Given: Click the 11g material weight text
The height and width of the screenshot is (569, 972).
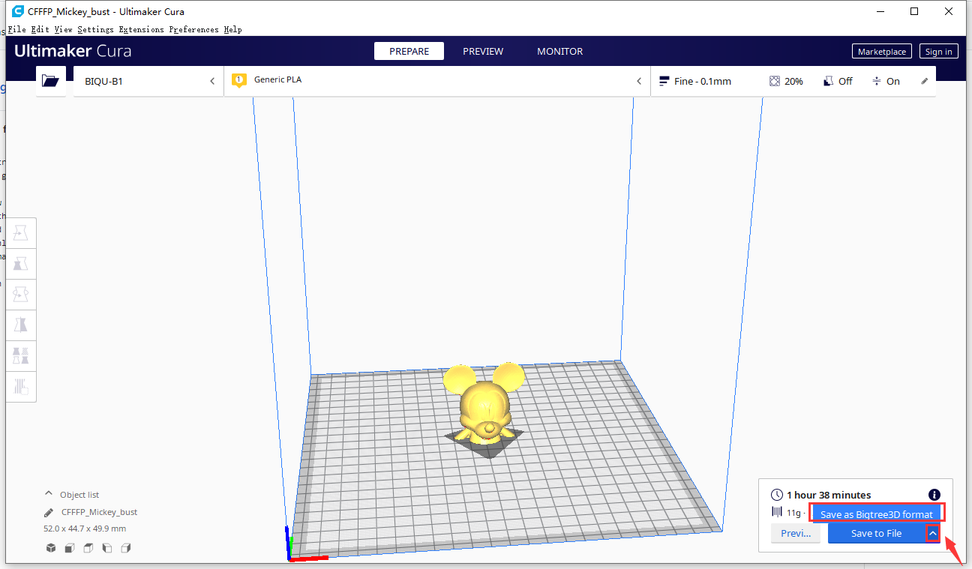Looking at the screenshot, I should tap(793, 513).
